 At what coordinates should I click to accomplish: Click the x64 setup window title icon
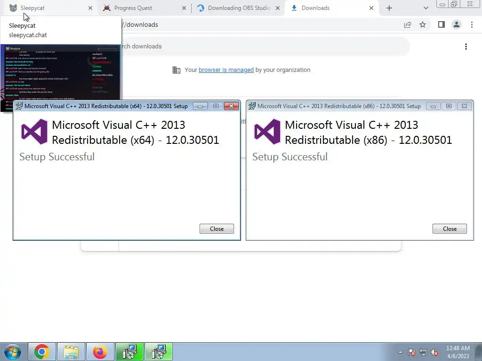19,106
